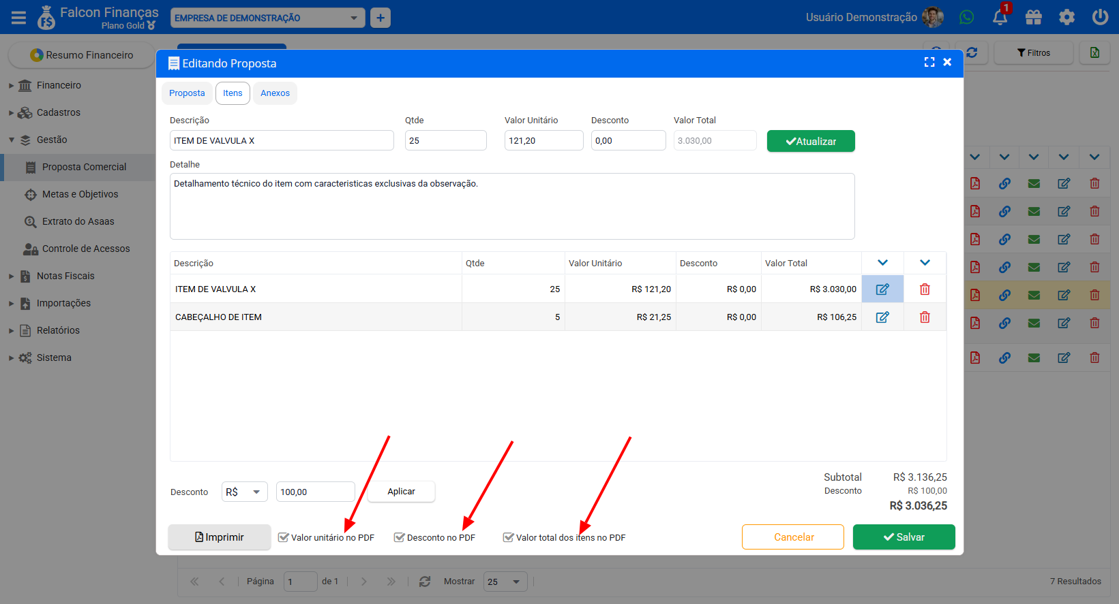
Task: Click the PDF icon in highlighted background row
Action: [975, 295]
